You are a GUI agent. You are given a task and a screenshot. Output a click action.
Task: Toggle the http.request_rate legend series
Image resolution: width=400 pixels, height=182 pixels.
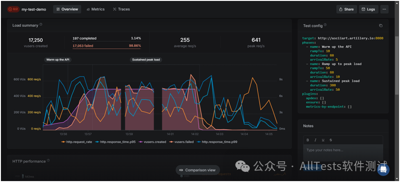click(x=77, y=142)
